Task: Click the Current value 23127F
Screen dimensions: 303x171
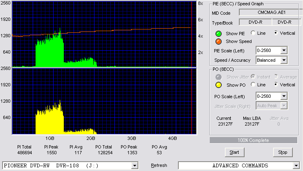Action: (x=225, y=124)
